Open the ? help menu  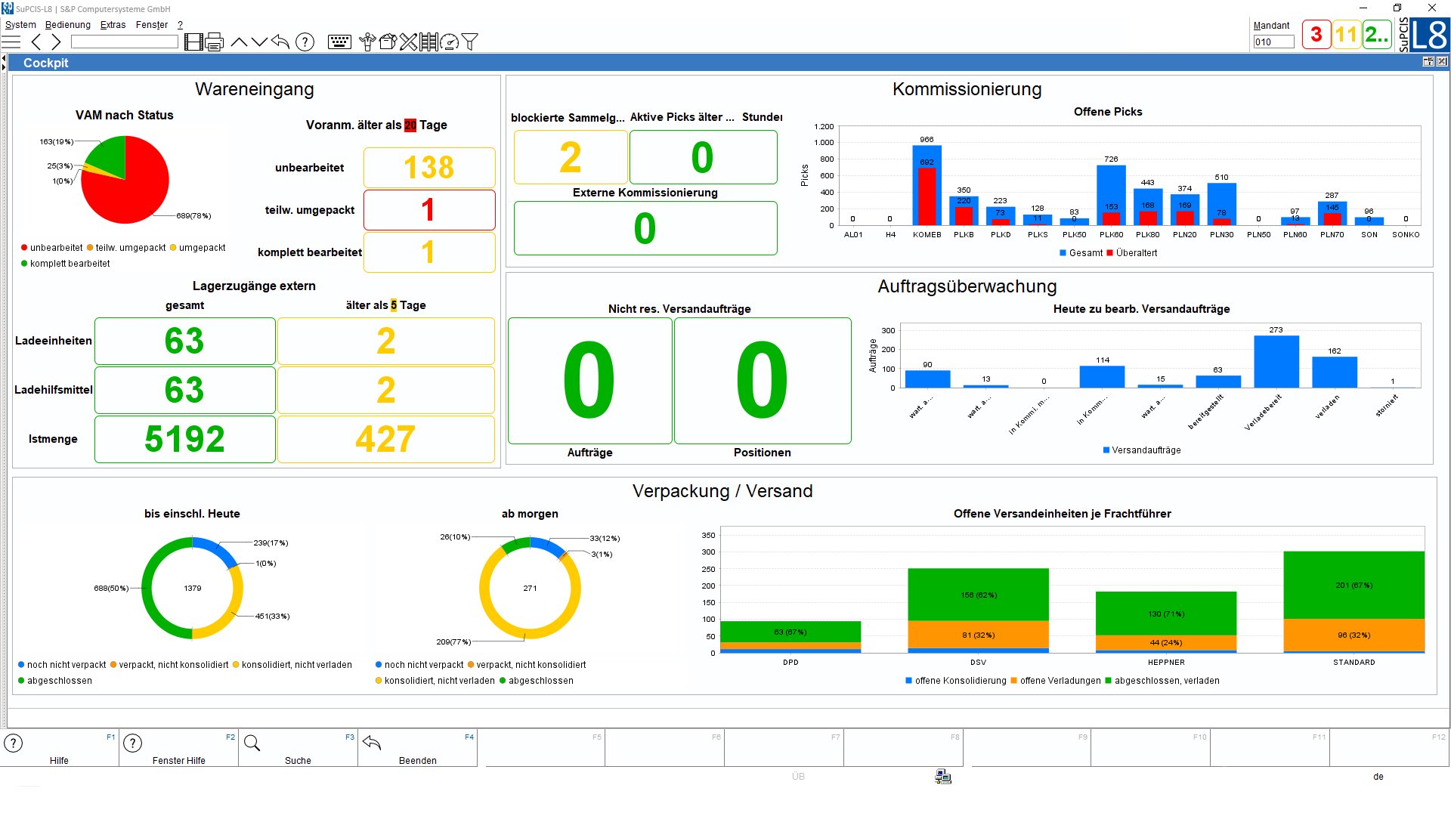pos(180,25)
